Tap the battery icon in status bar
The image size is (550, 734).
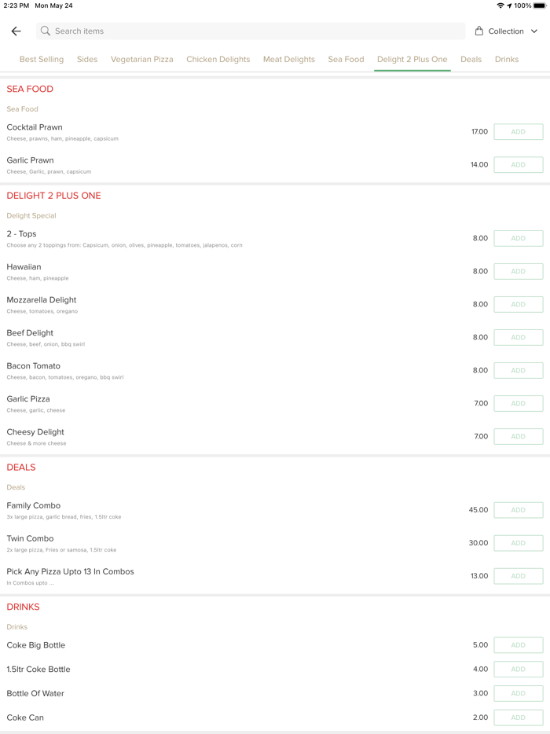pyautogui.click(x=540, y=6)
